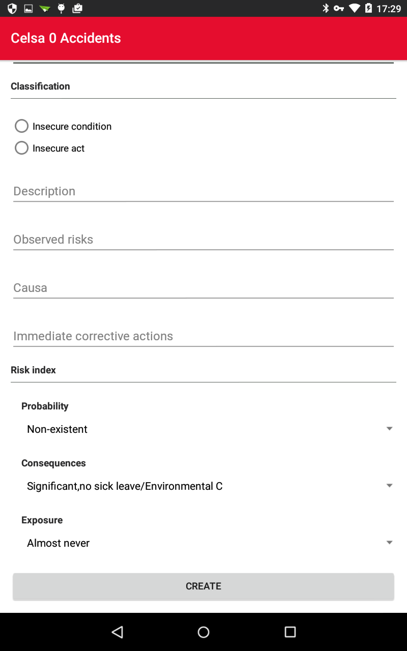
Task: Tap the Android home circle button
Action: click(203, 632)
